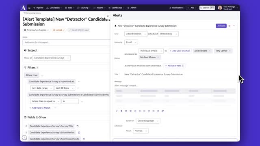
Task: Select the Candidate Experience Survey's Submitted At filter
Action: point(52,82)
